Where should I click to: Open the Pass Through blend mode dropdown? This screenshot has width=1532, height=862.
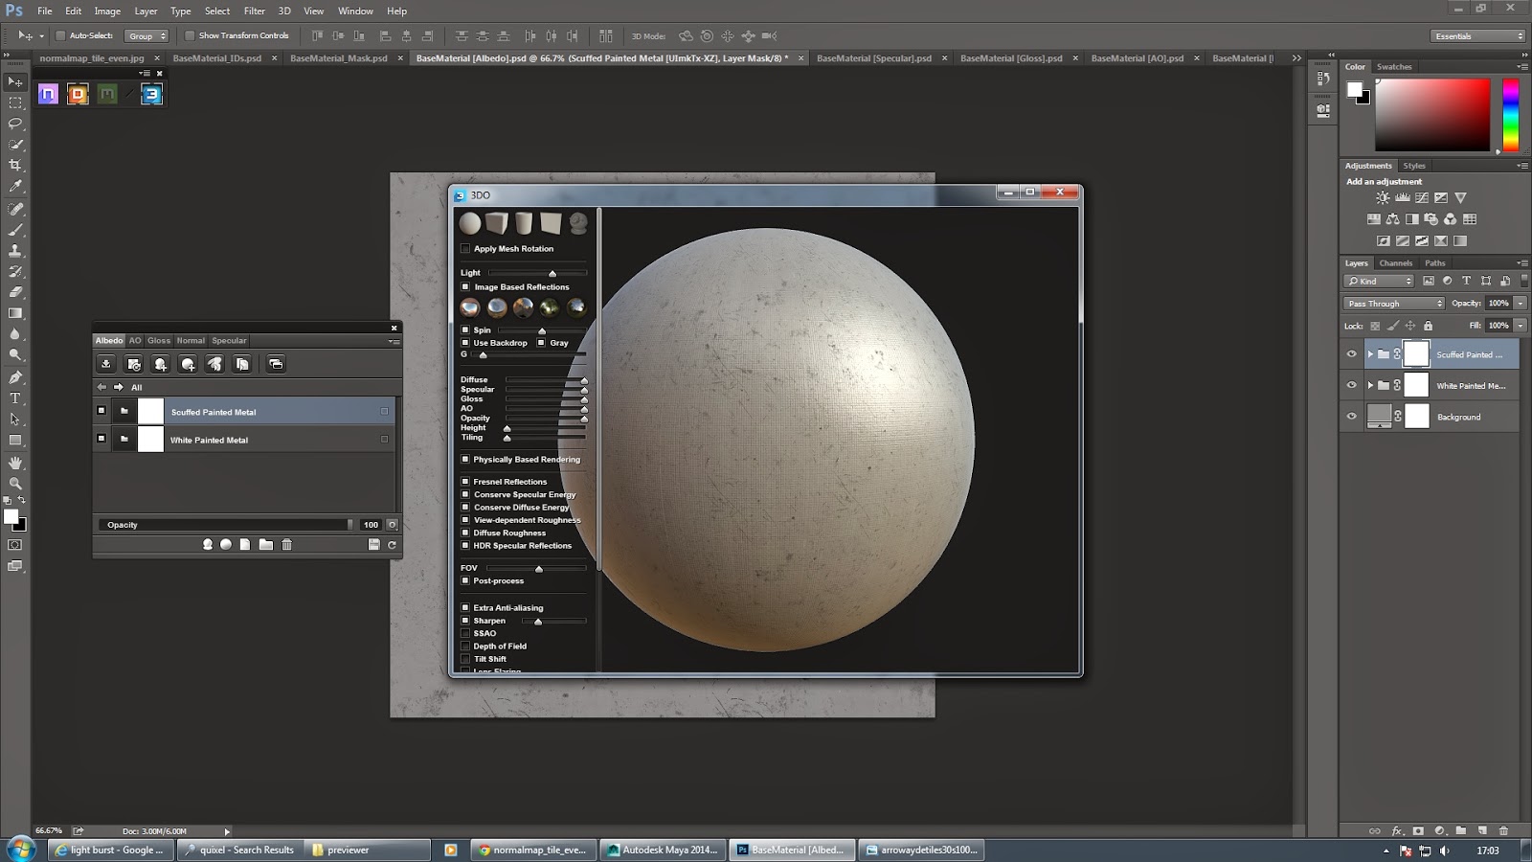pyautogui.click(x=1393, y=304)
